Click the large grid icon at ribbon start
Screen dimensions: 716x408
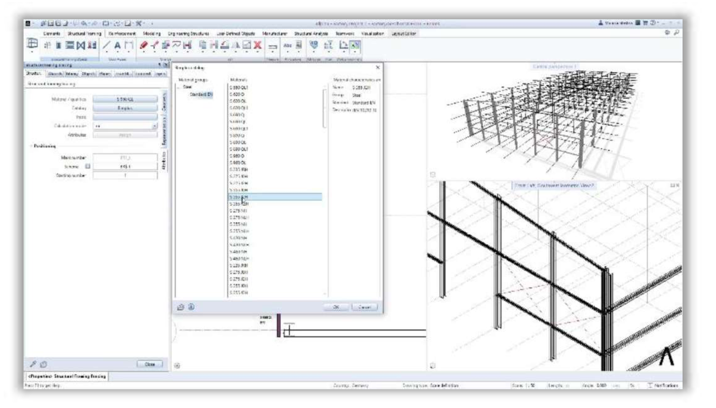pyautogui.click(x=32, y=44)
